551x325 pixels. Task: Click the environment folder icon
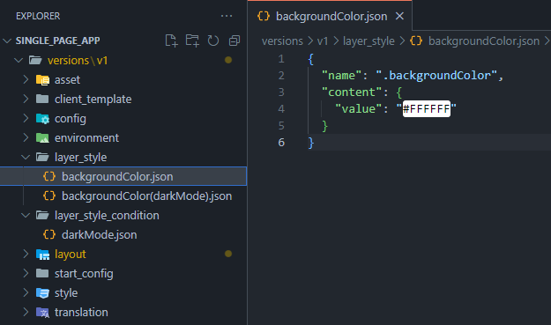42,138
